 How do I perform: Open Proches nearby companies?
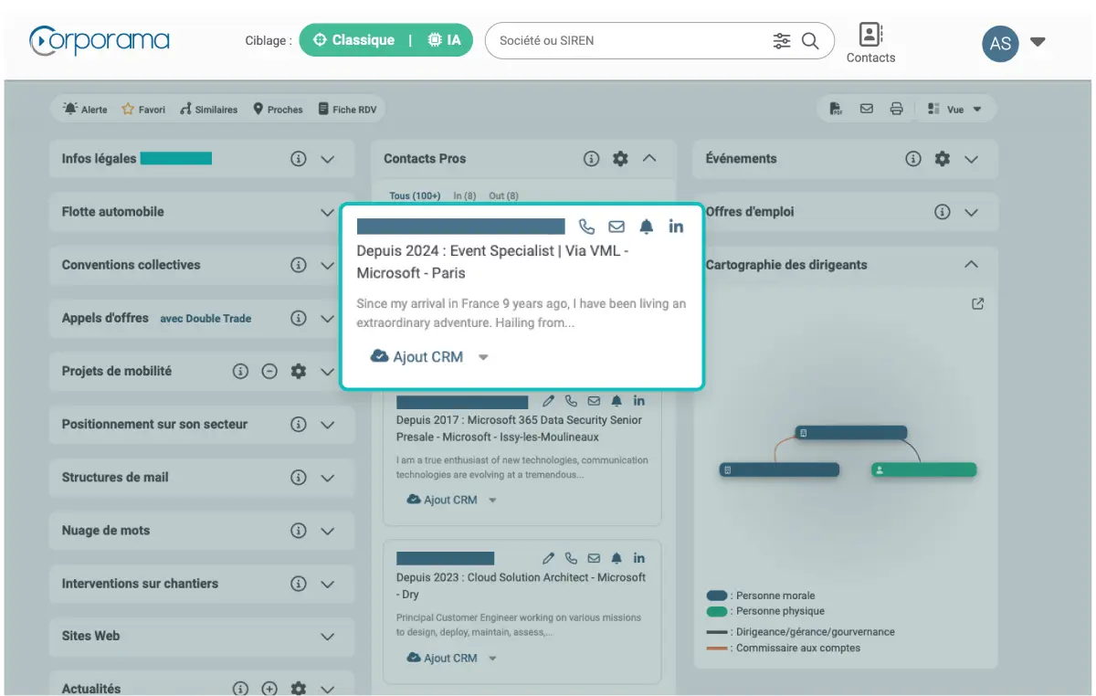[x=279, y=109]
